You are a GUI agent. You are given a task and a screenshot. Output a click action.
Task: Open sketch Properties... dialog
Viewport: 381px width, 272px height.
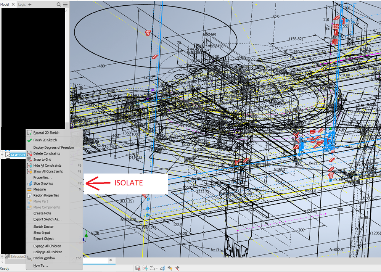tap(54, 177)
